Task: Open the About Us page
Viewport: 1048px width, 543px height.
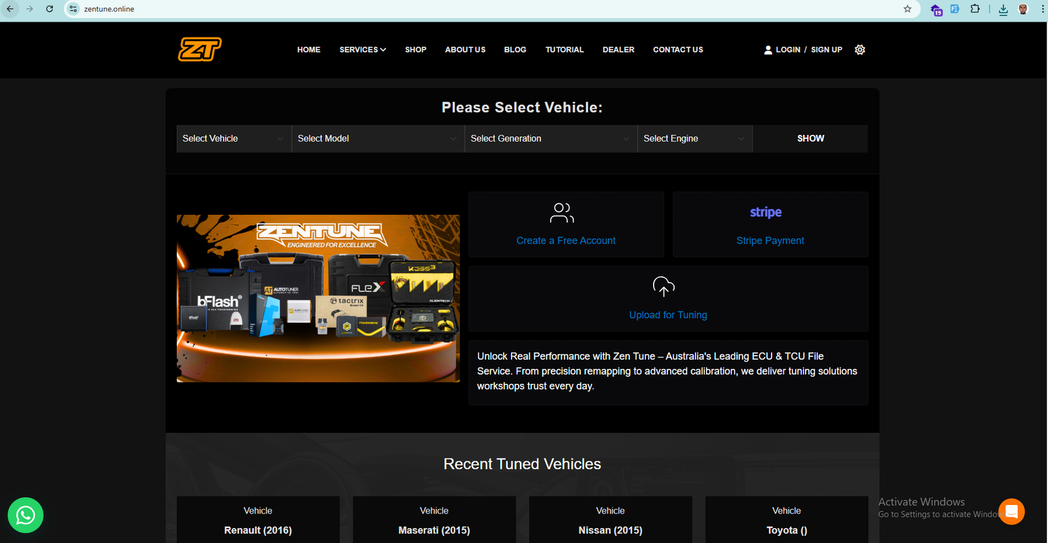Action: click(465, 50)
